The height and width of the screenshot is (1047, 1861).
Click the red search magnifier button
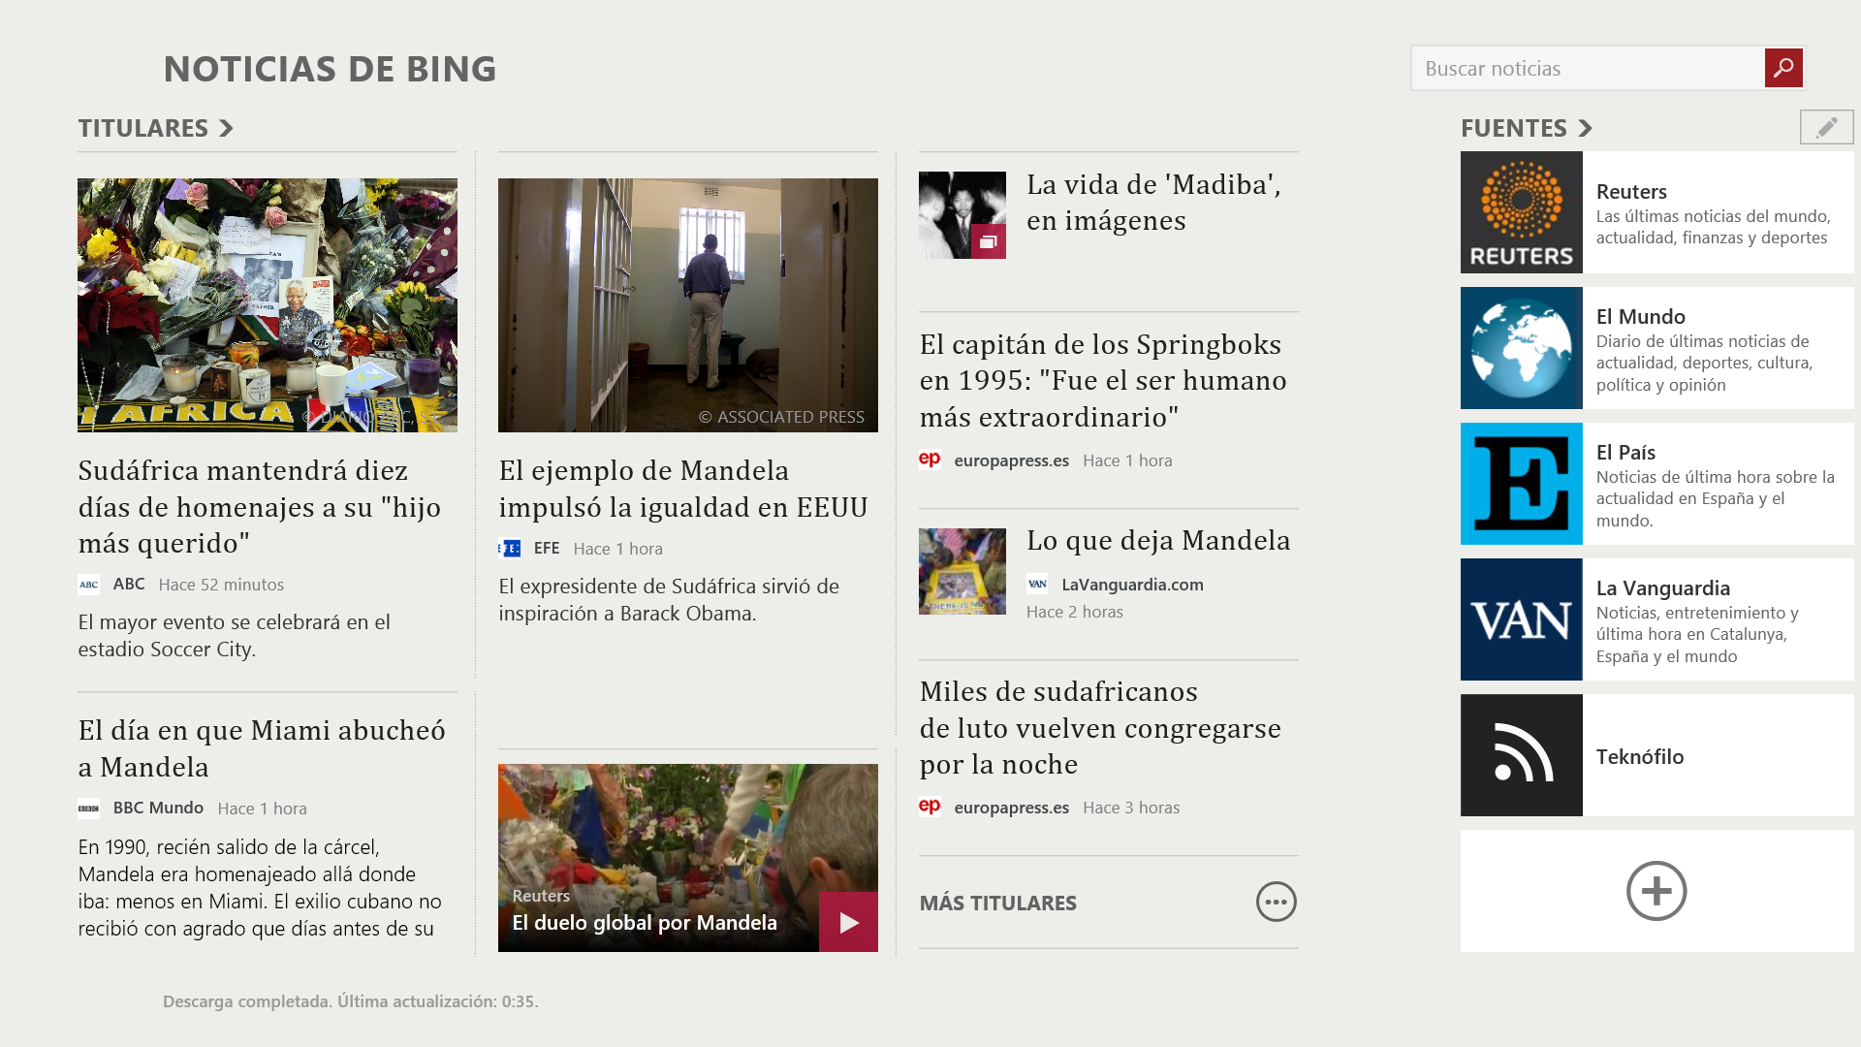[1782, 68]
